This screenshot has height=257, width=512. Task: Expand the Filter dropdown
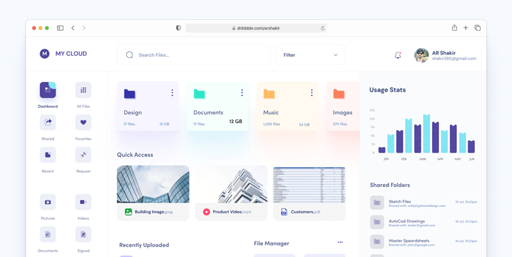tap(310, 55)
